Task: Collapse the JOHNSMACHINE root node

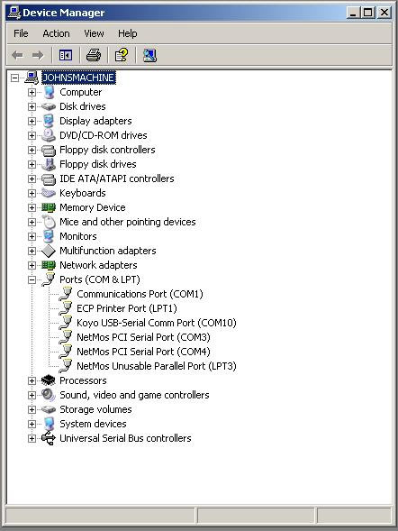Action: click(x=14, y=78)
